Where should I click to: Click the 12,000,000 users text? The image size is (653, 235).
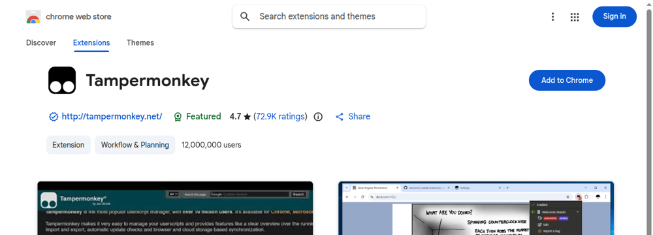pos(211,145)
